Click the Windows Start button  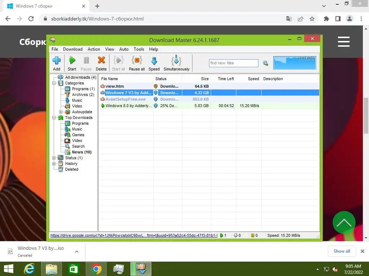(x=9, y=269)
